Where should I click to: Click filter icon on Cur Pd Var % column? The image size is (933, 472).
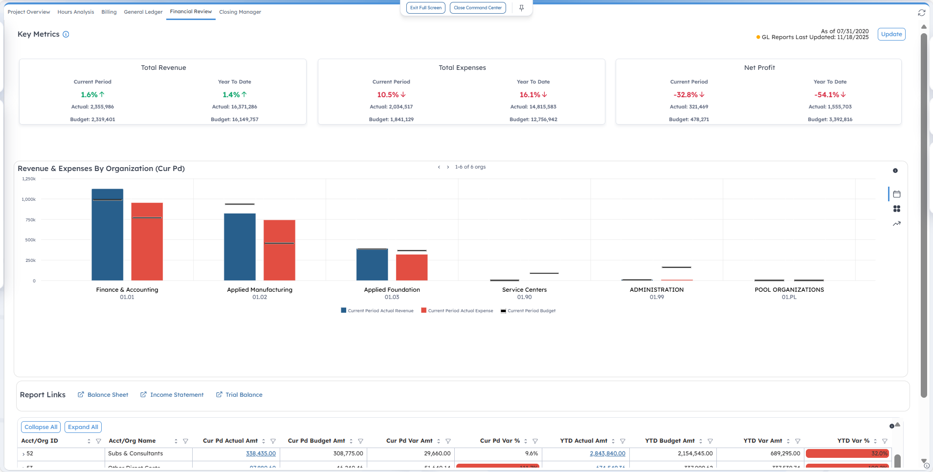pos(535,441)
